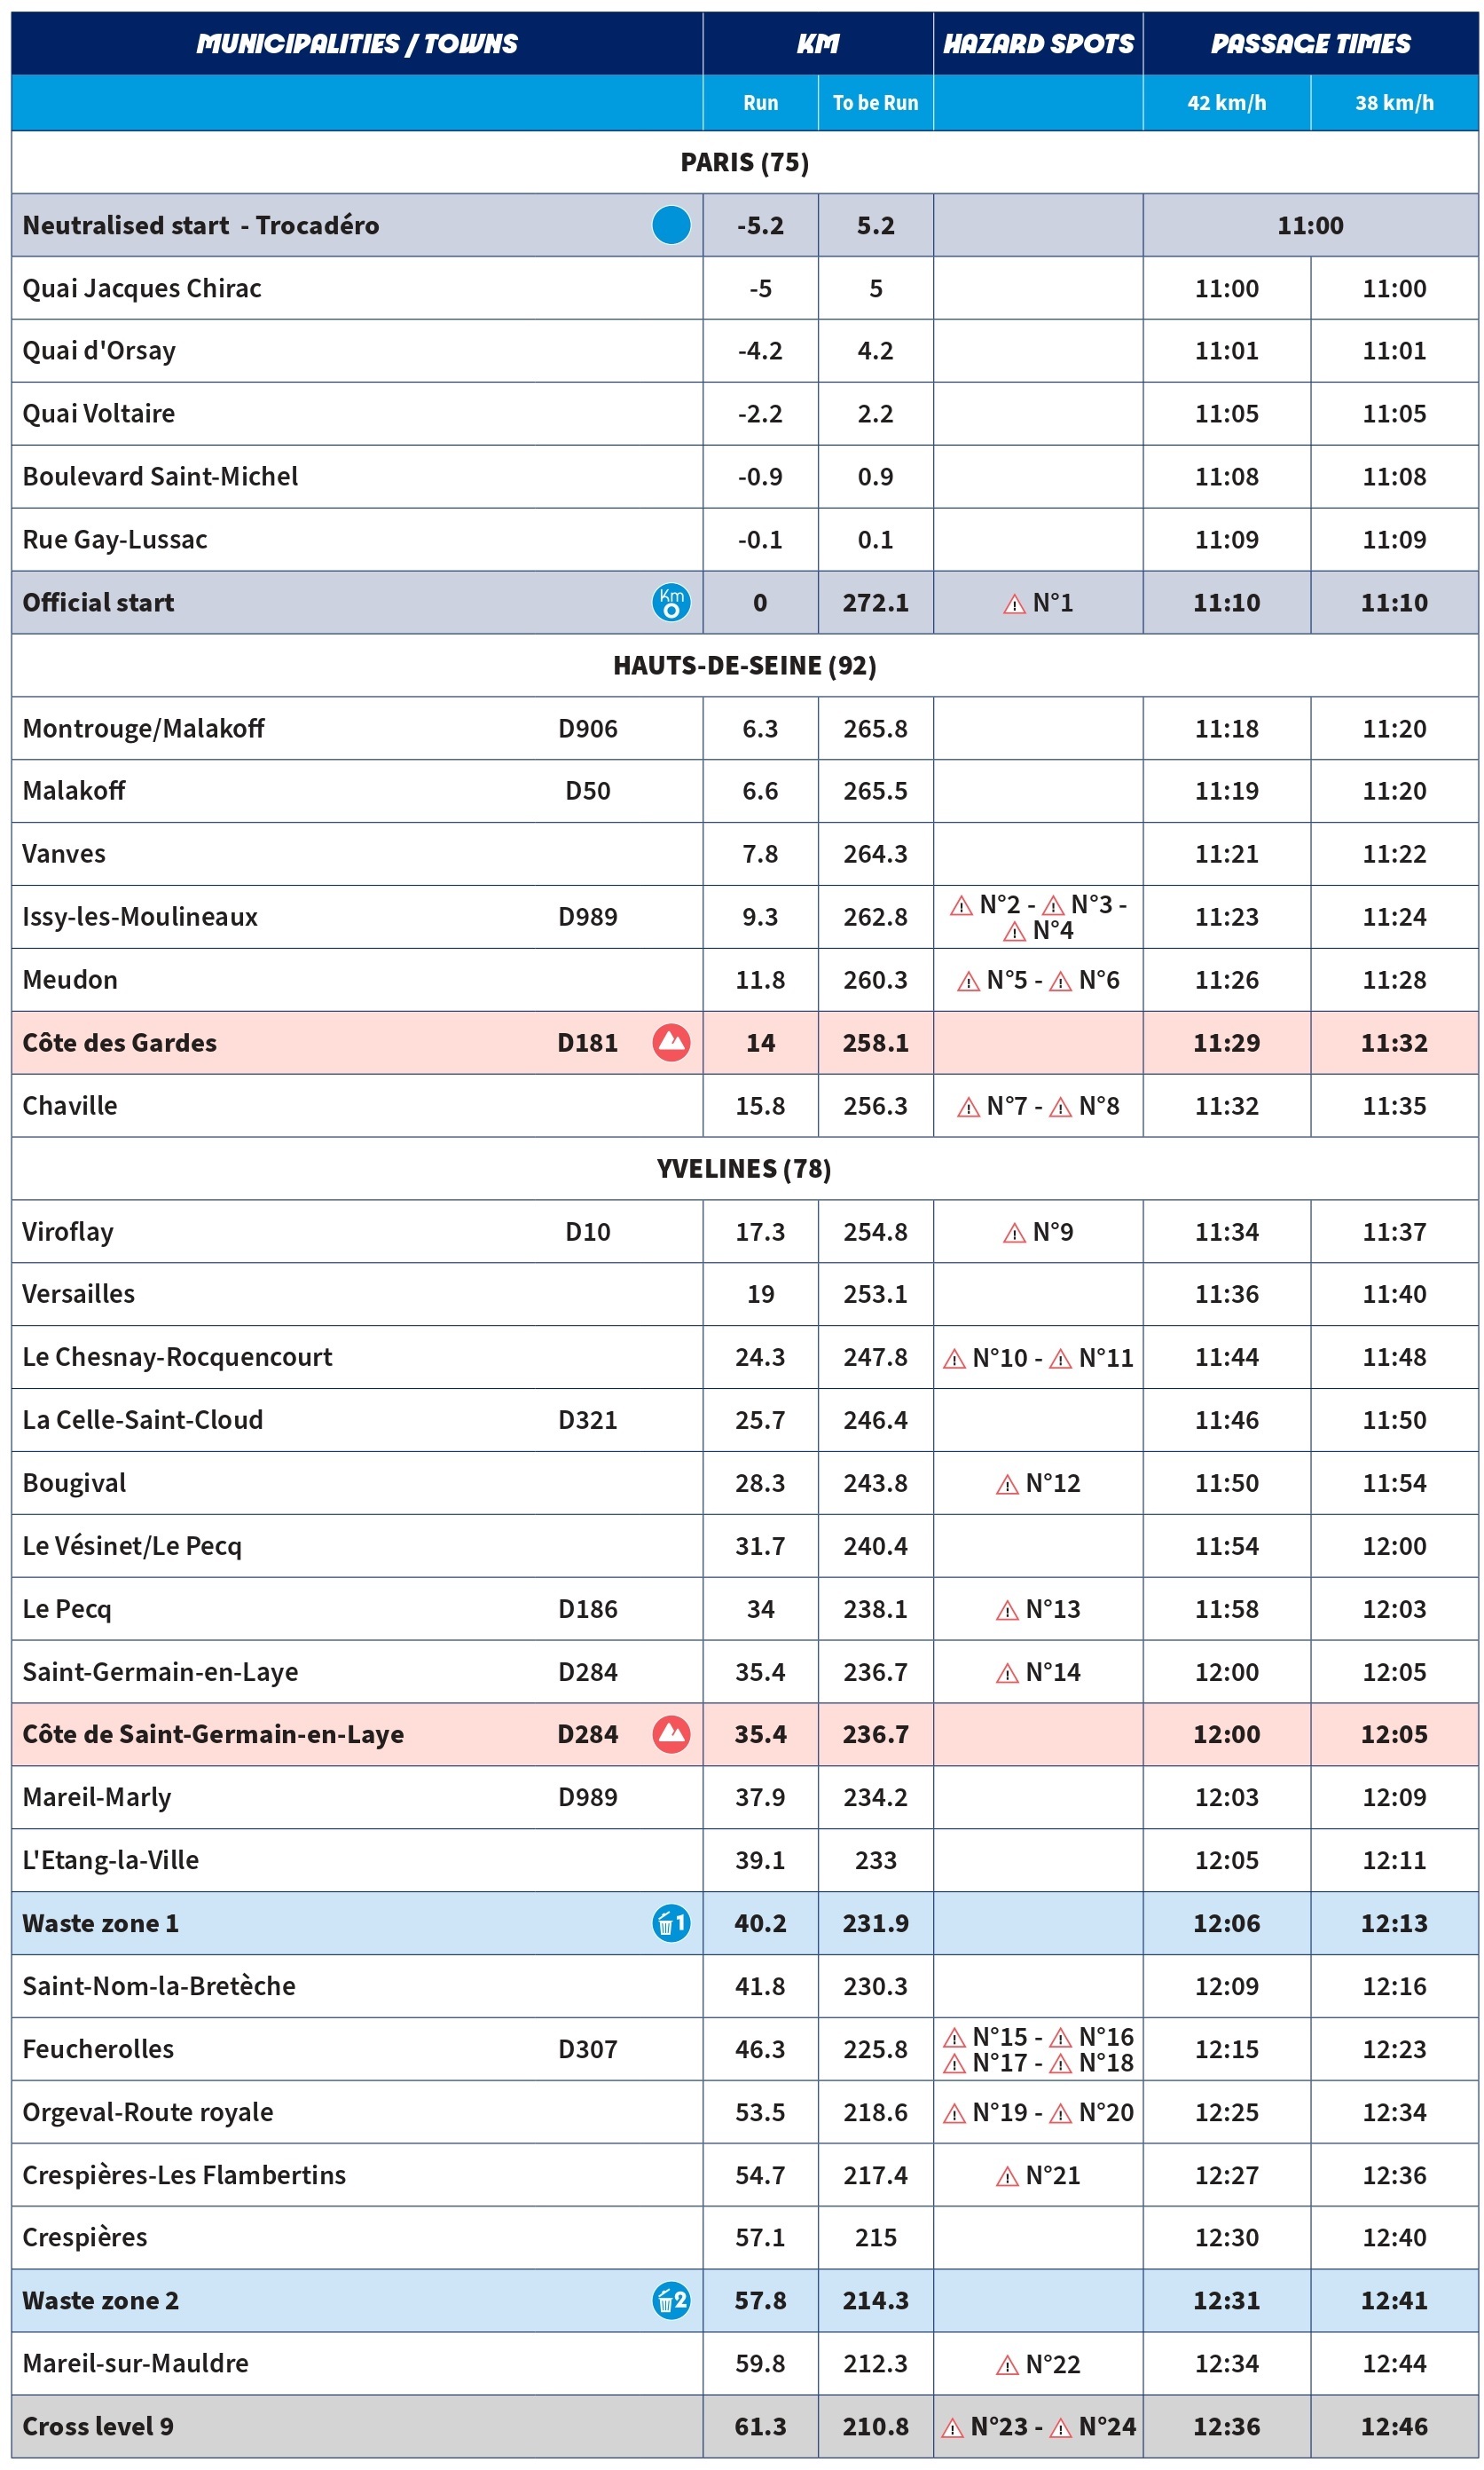Click the Versailles town name
Image resolution: width=1484 pixels, height=2470 pixels.
78,1293
